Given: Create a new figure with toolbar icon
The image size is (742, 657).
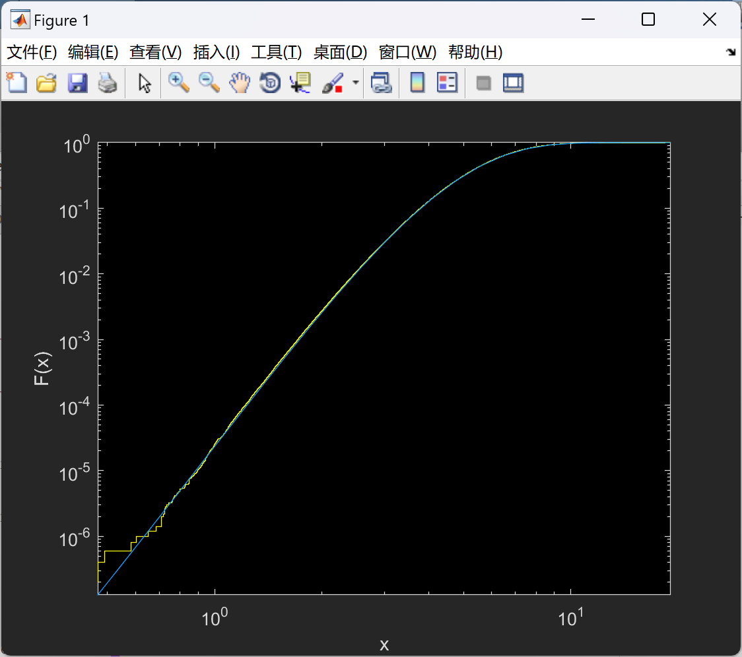Looking at the screenshot, I should coord(17,83).
